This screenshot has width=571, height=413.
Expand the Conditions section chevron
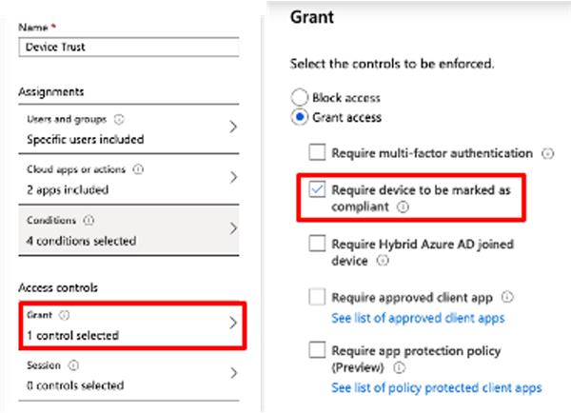(x=234, y=229)
